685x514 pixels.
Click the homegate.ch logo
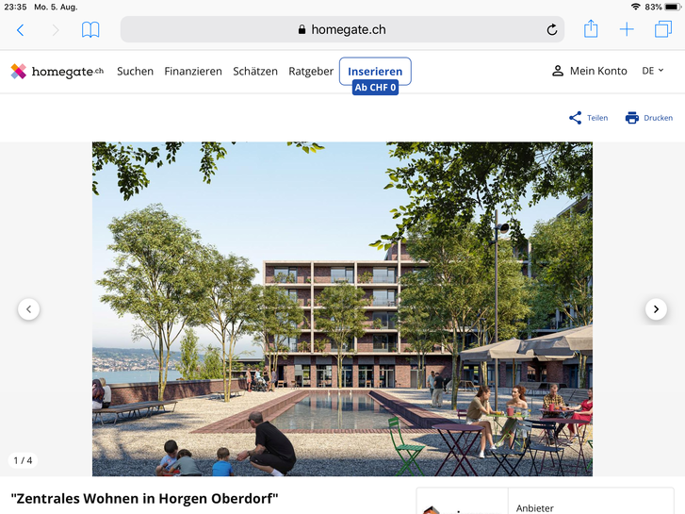(57, 72)
